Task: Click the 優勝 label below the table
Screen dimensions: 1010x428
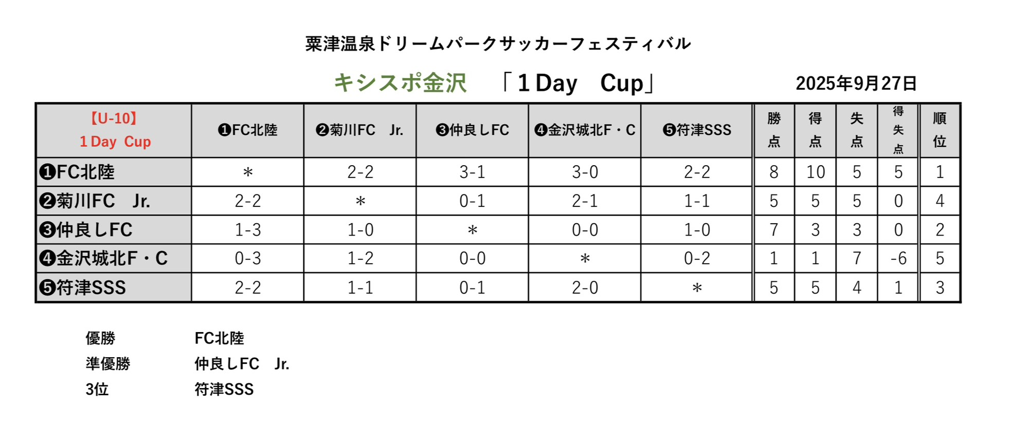Action: 100,338
